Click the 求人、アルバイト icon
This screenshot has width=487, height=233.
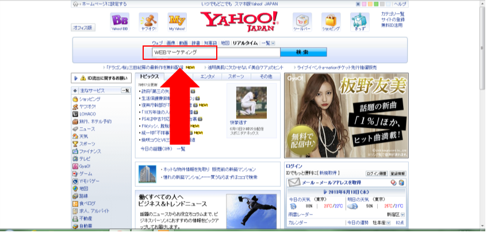coord(75,211)
